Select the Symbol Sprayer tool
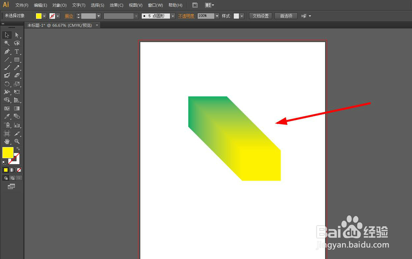Screen dimensions: 412x259 [7, 125]
